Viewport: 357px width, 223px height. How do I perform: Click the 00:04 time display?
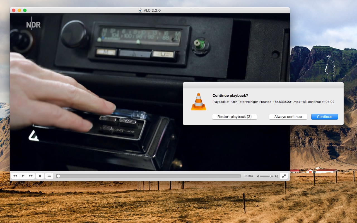(x=249, y=176)
